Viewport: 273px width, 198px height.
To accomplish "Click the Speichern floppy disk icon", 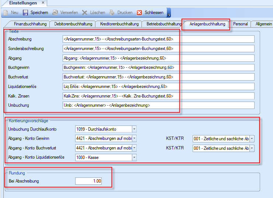I will click(x=25, y=13).
